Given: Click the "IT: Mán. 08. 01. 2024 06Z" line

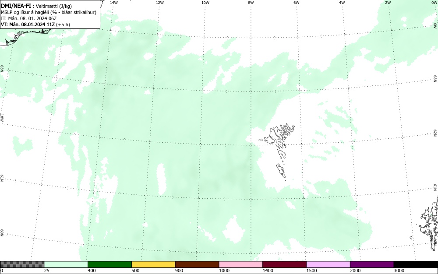Looking at the screenshot, I should (x=29, y=18).
